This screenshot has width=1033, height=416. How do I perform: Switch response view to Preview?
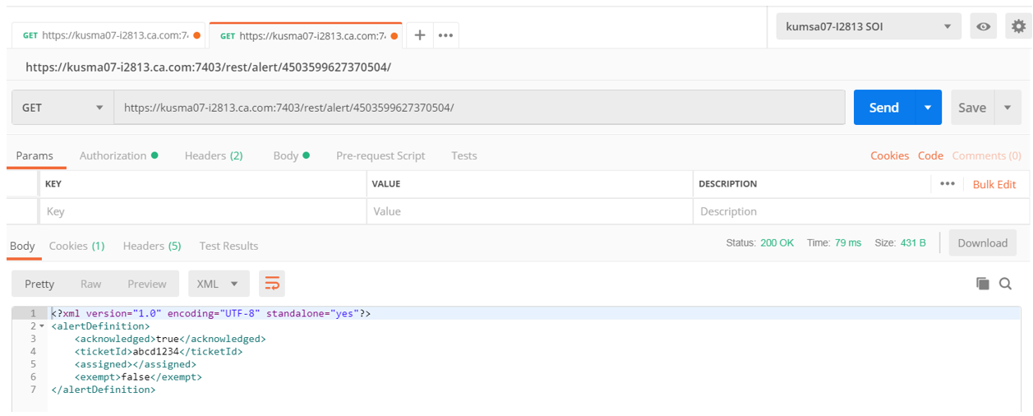pyautogui.click(x=146, y=284)
